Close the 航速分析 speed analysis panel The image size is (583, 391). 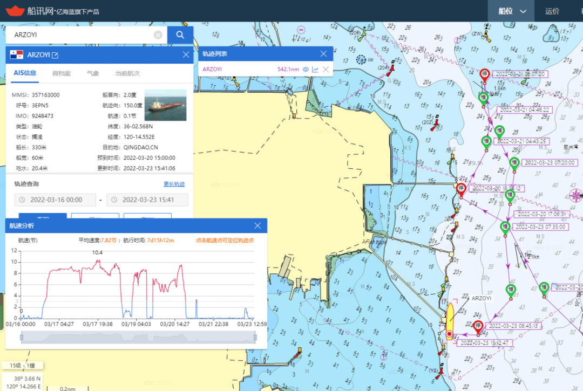[x=257, y=225]
